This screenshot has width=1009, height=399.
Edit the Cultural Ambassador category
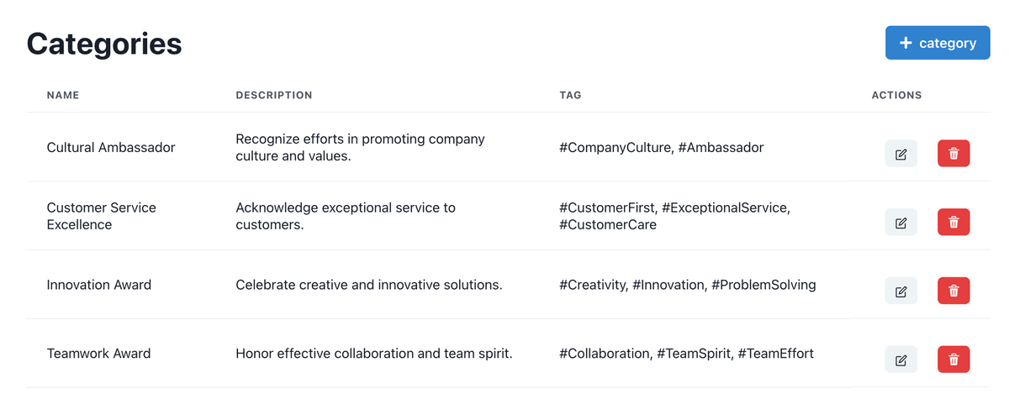coord(901,154)
